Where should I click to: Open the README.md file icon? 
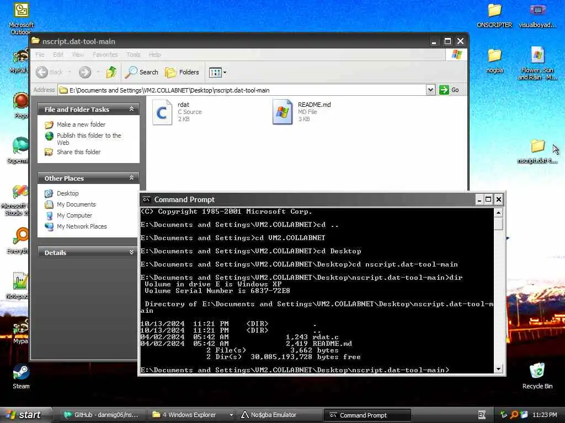(282, 112)
